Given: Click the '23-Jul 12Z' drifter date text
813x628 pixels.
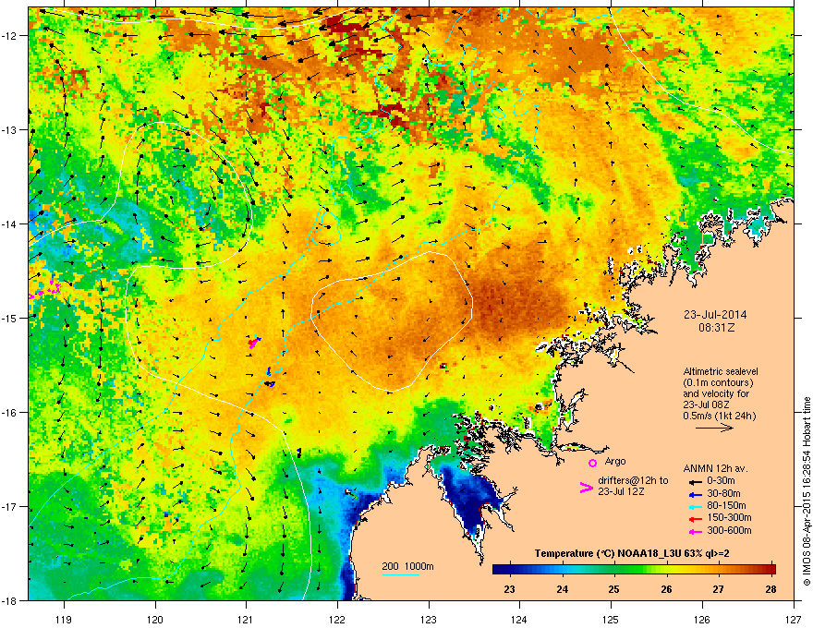Looking at the screenshot, I should (621, 491).
